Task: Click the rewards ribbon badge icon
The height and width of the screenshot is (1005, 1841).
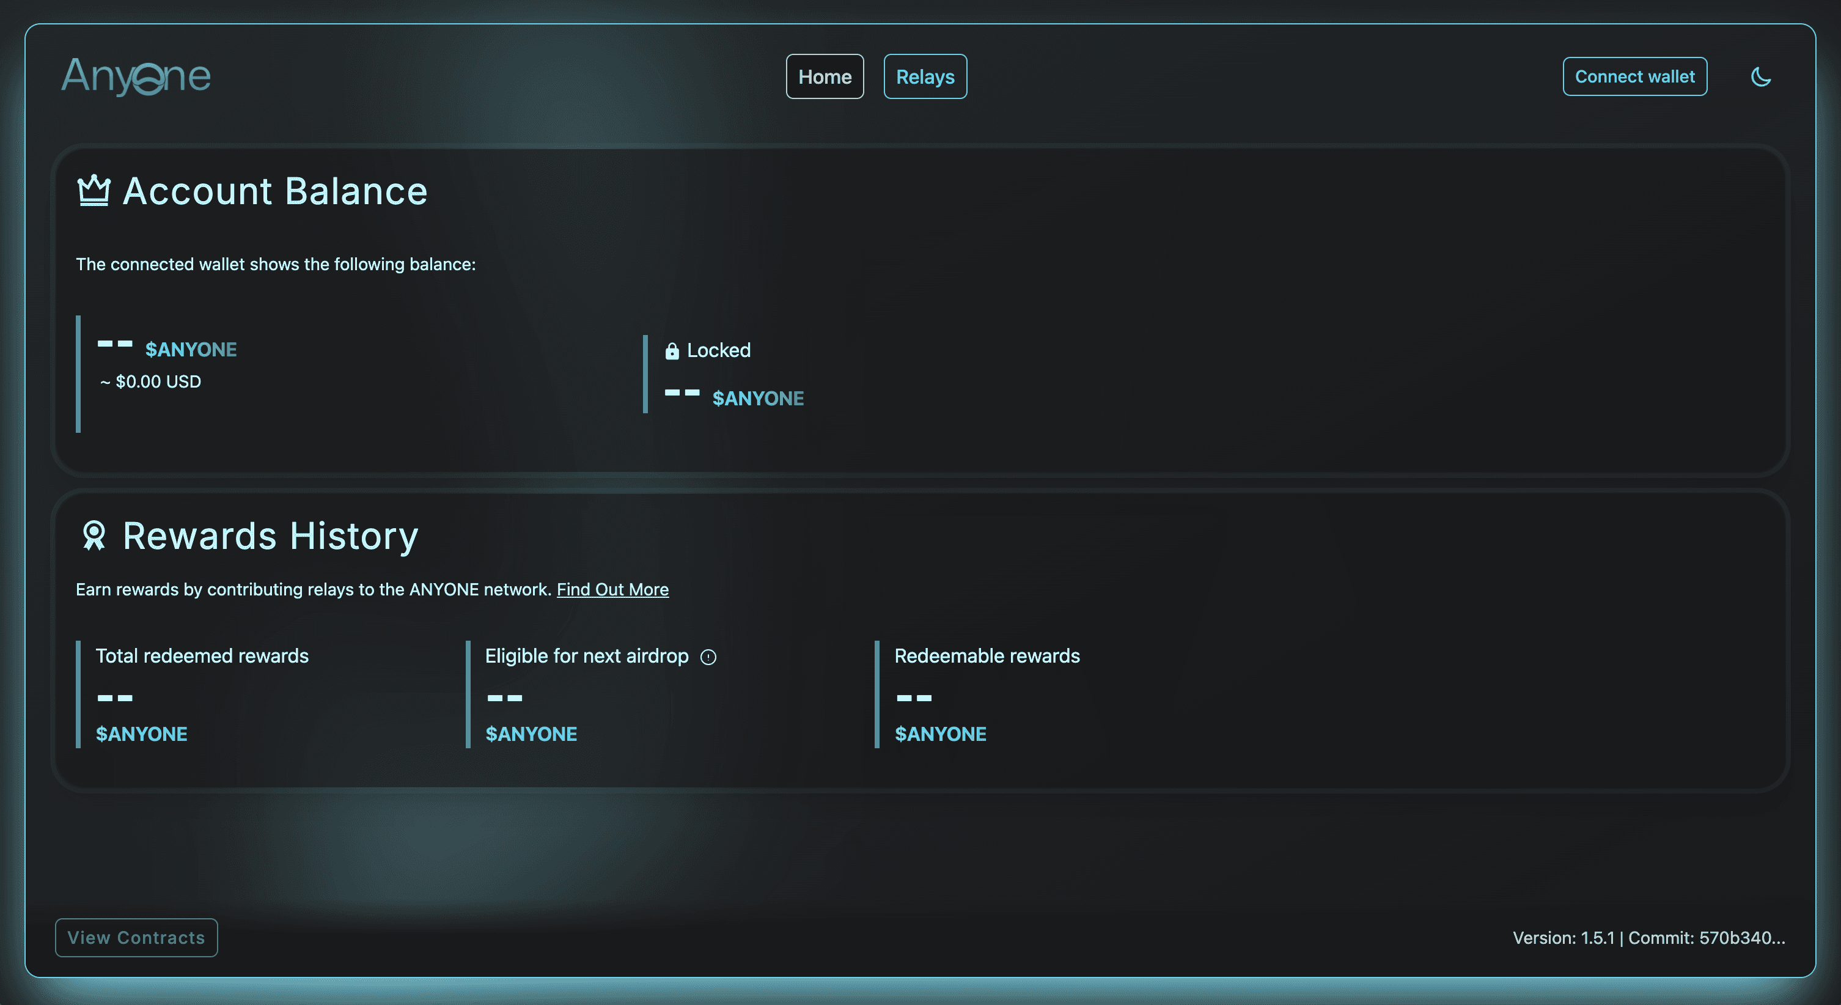Action: 94,536
